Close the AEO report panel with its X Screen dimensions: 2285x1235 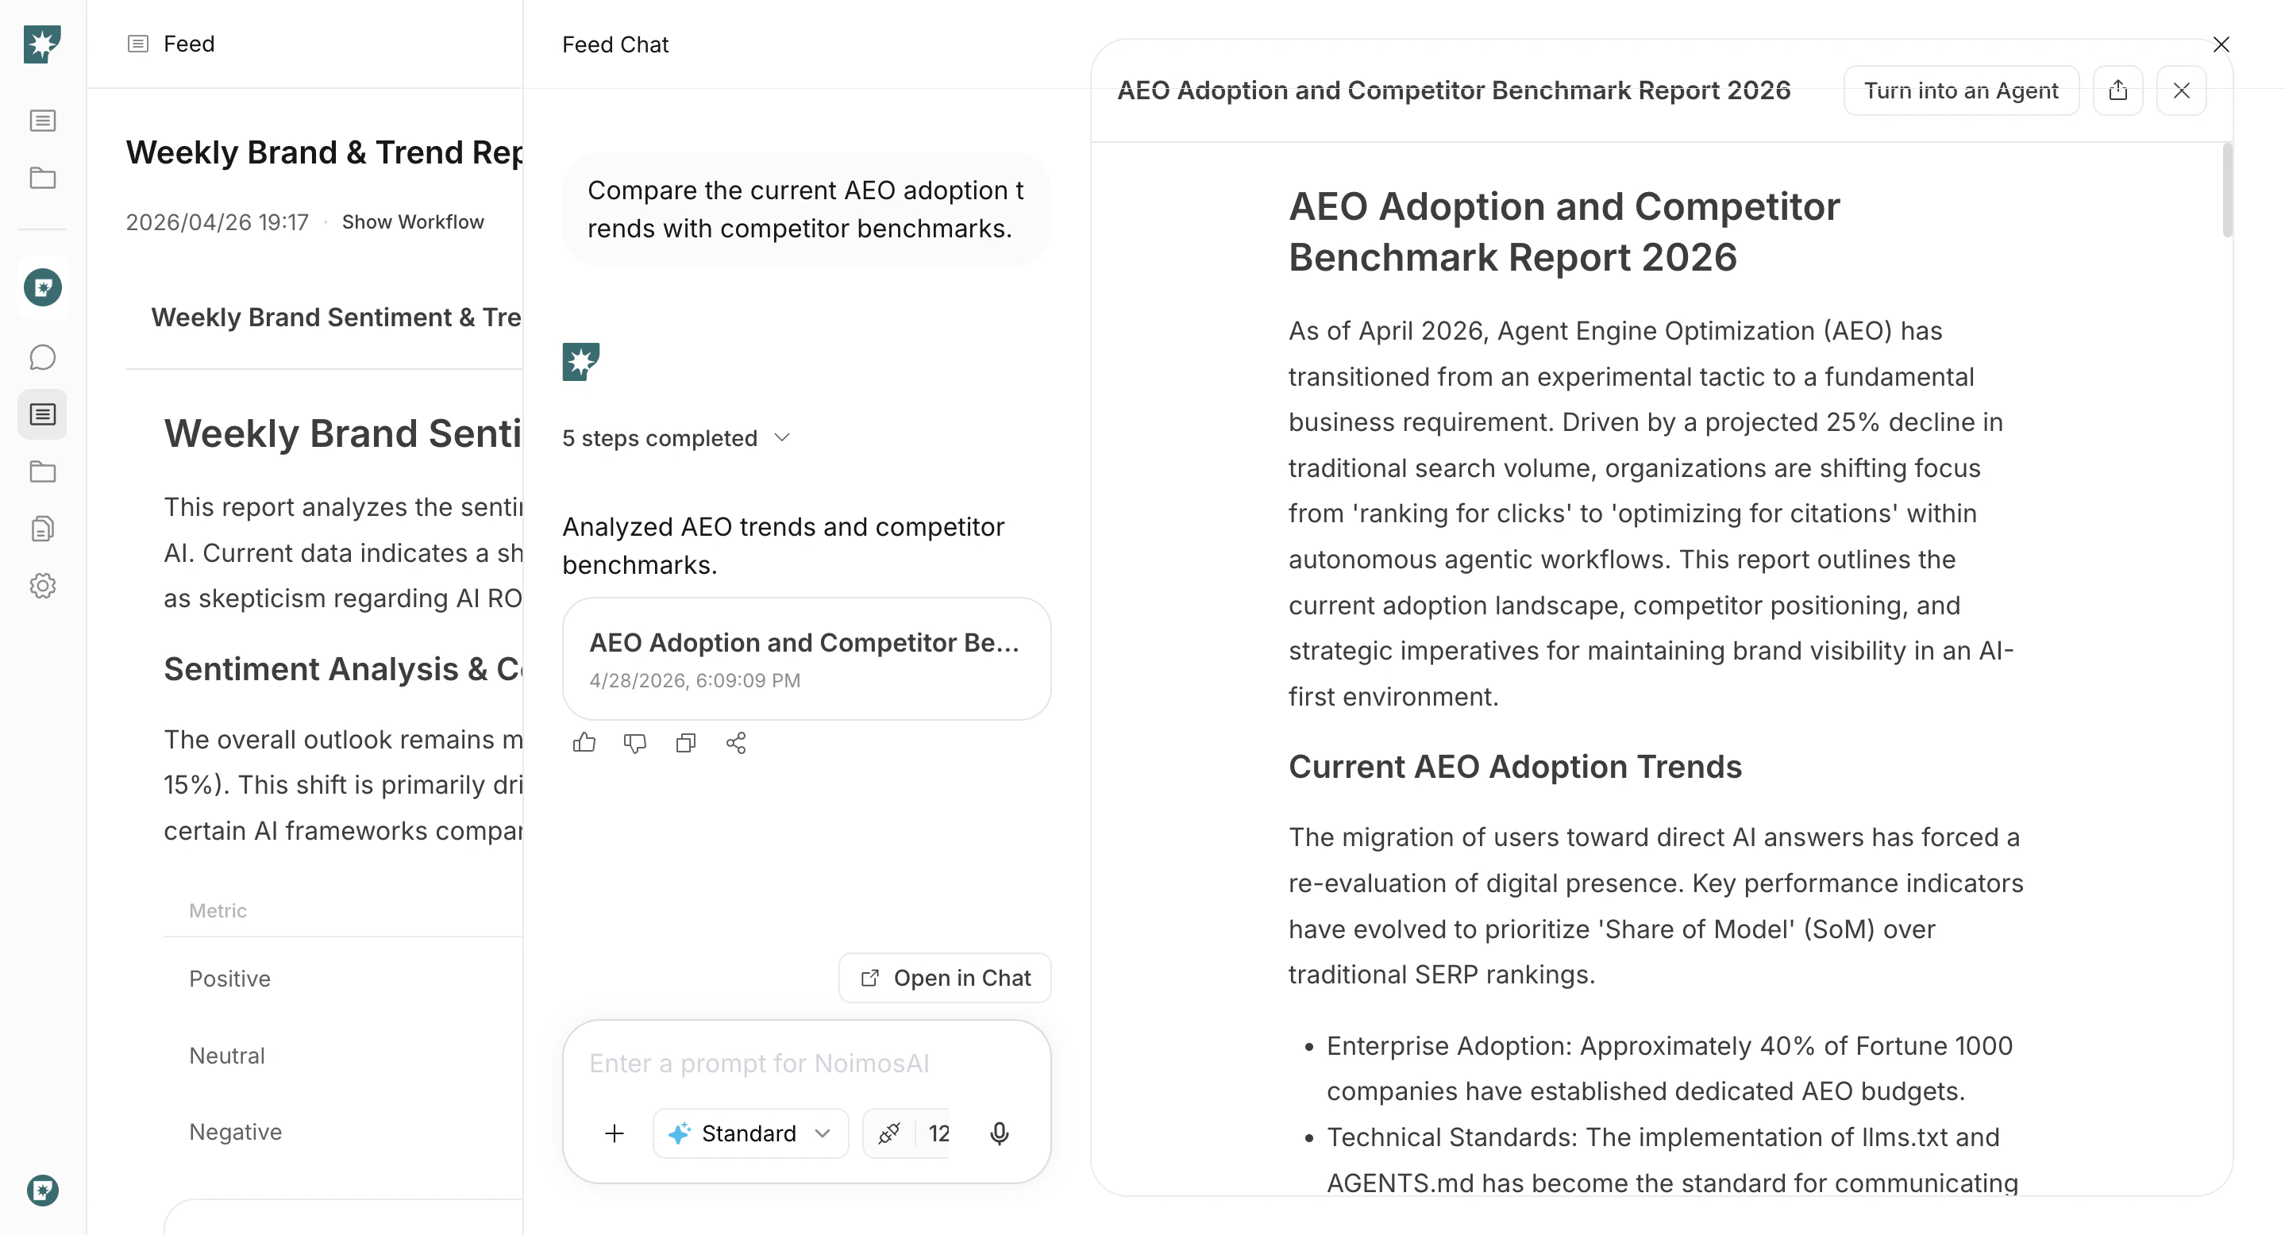2182,90
